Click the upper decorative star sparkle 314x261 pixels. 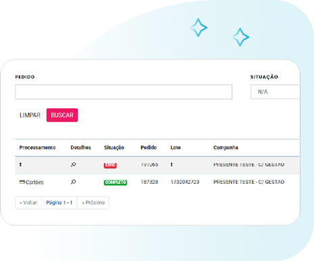coord(198,28)
